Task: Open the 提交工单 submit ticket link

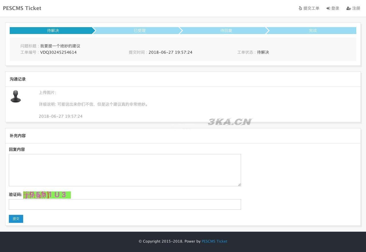Action: (309, 8)
